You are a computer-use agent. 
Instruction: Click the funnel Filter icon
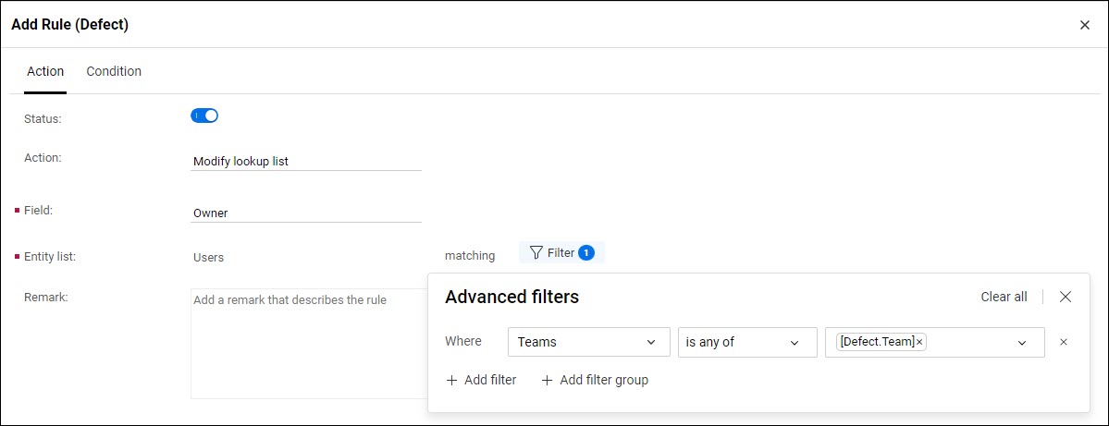pyautogui.click(x=536, y=253)
